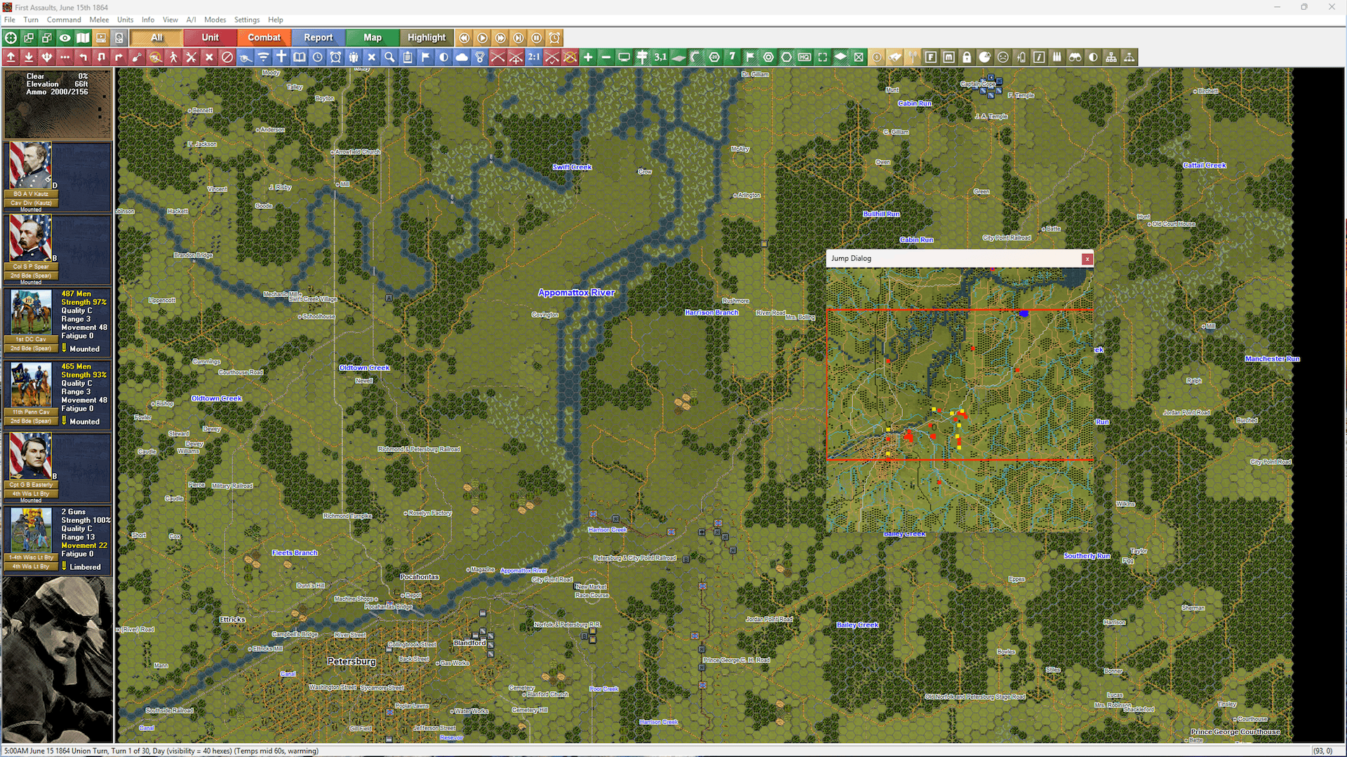Click the dig-in shovel icon
The width and height of the screenshot is (1347, 757).
point(137,57)
